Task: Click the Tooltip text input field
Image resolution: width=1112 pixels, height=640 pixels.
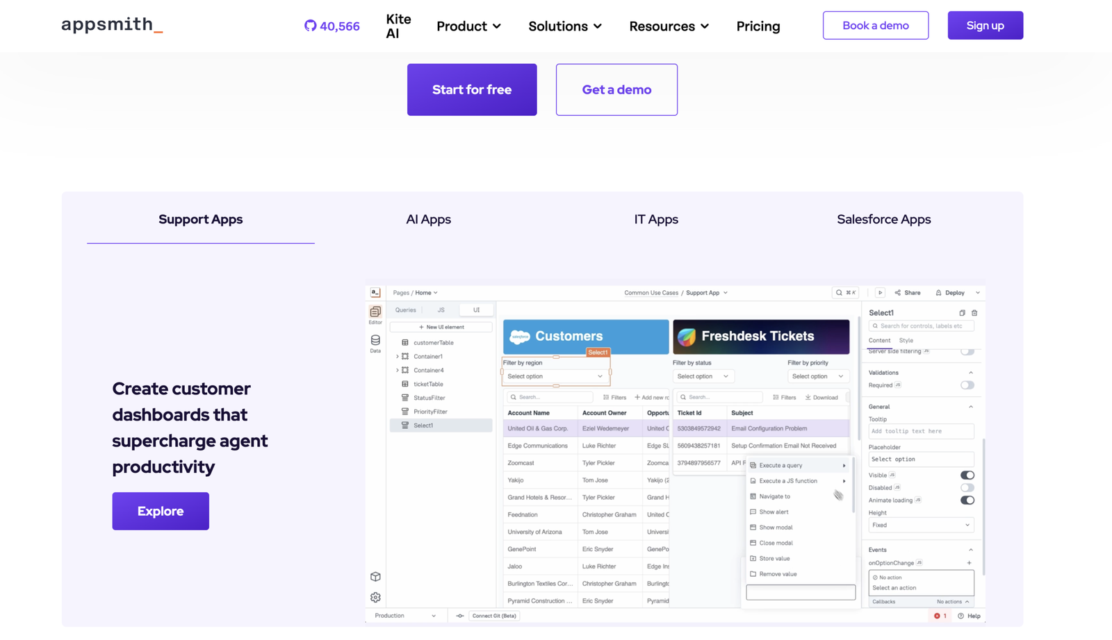Action: [x=921, y=431]
